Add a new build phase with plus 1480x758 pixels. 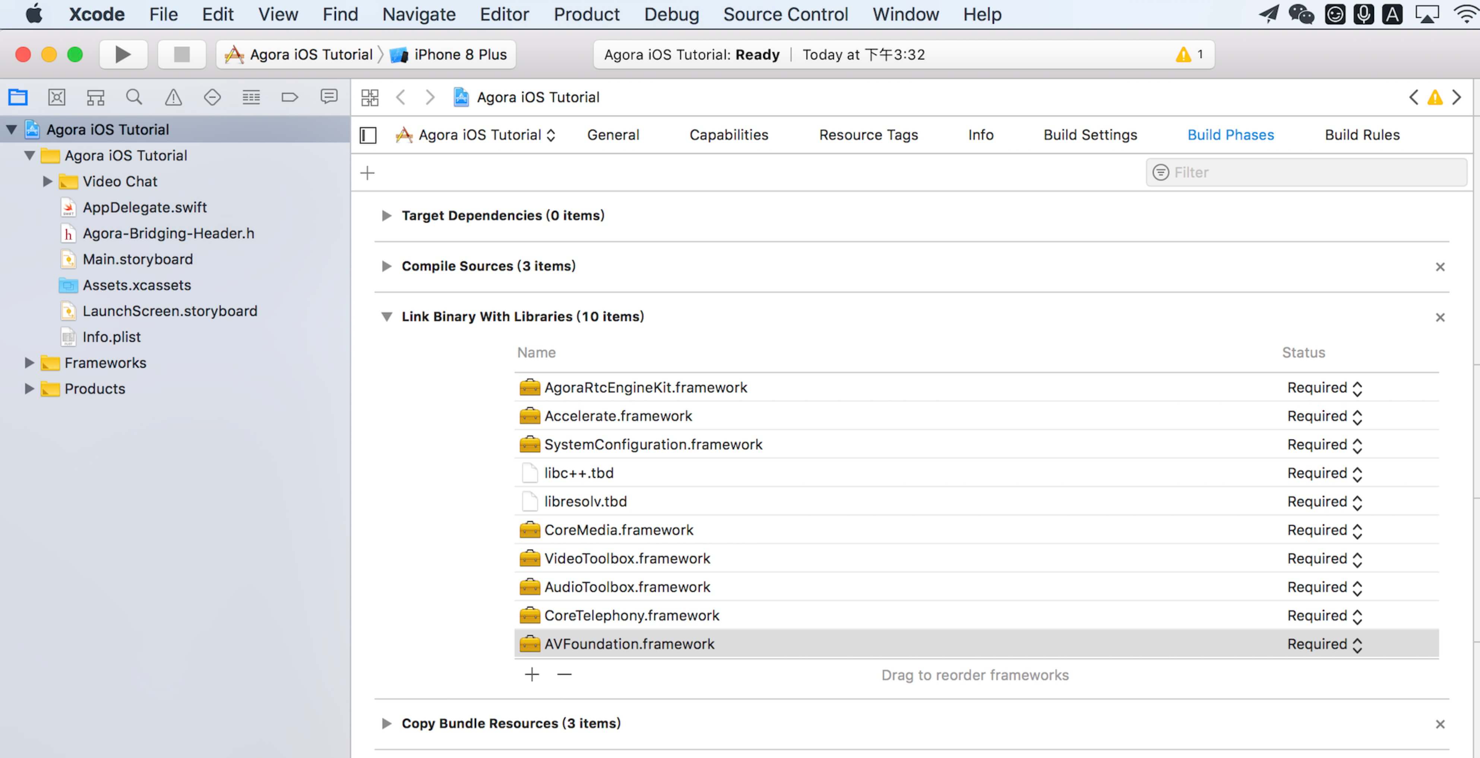[x=367, y=172]
